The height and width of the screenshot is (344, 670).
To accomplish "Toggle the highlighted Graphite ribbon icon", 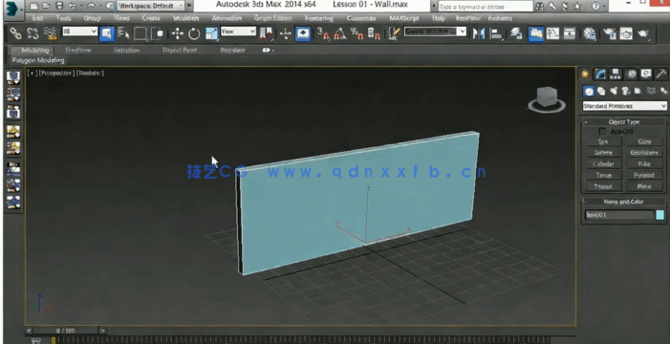I will click(535, 33).
